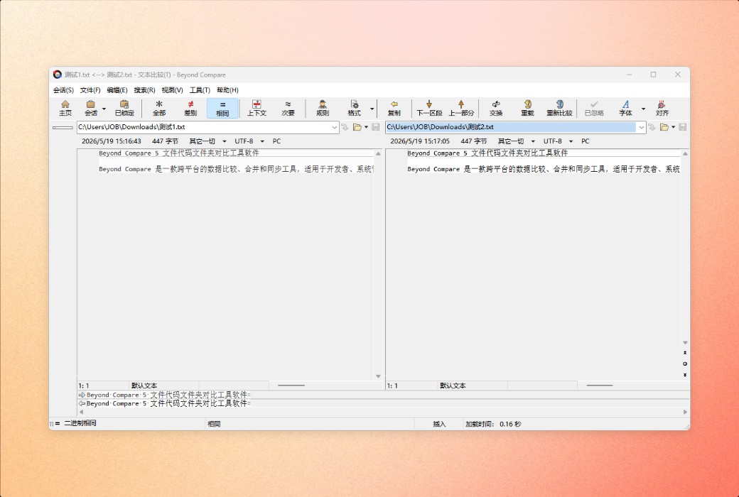Open the 会话 sessions briefcase icon

click(x=90, y=108)
